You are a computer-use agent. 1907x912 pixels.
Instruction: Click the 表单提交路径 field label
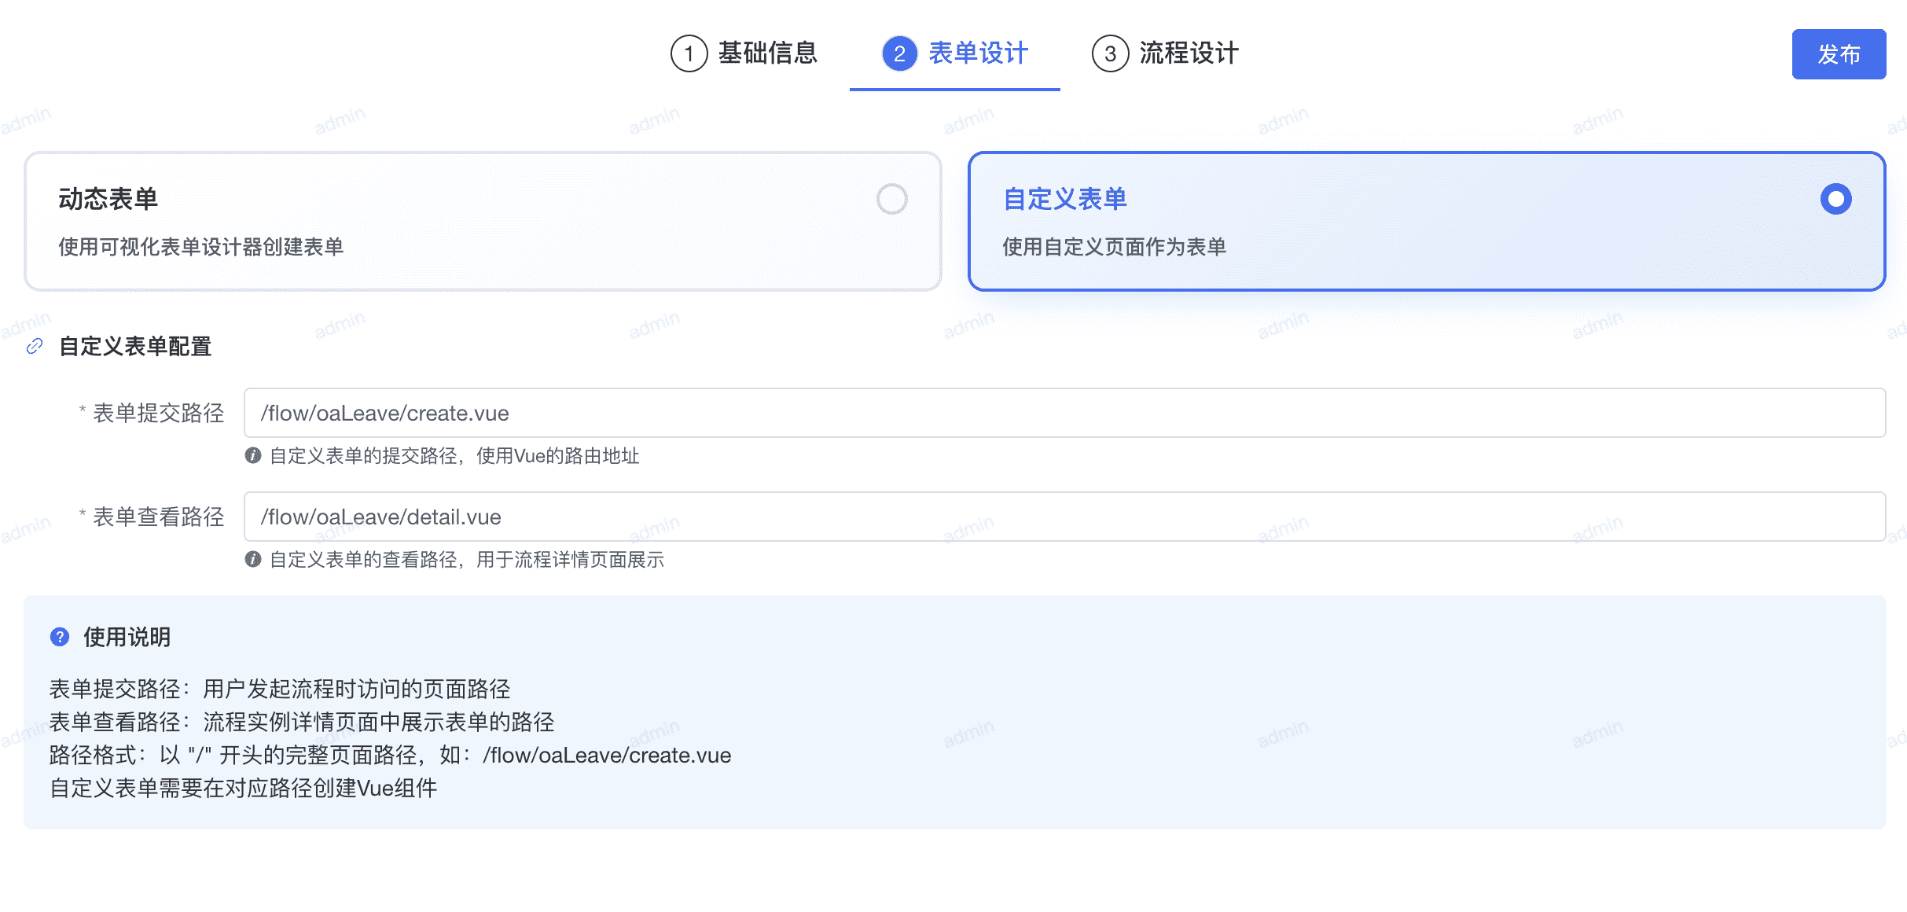tap(158, 414)
